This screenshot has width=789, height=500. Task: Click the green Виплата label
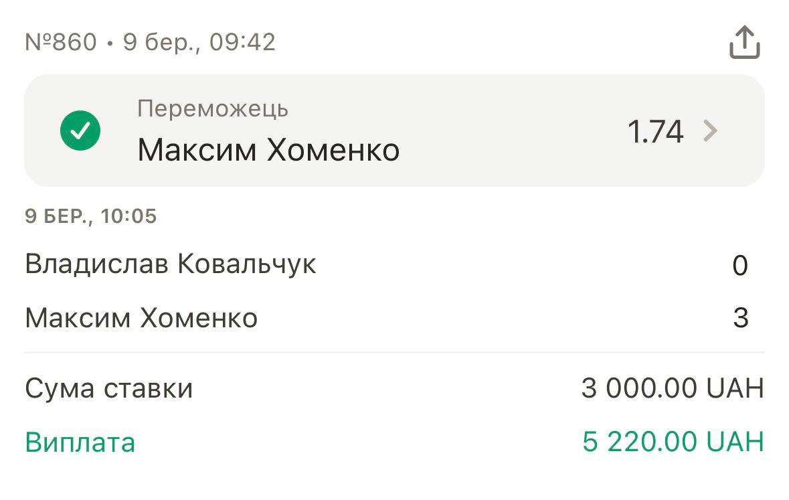click(x=80, y=442)
